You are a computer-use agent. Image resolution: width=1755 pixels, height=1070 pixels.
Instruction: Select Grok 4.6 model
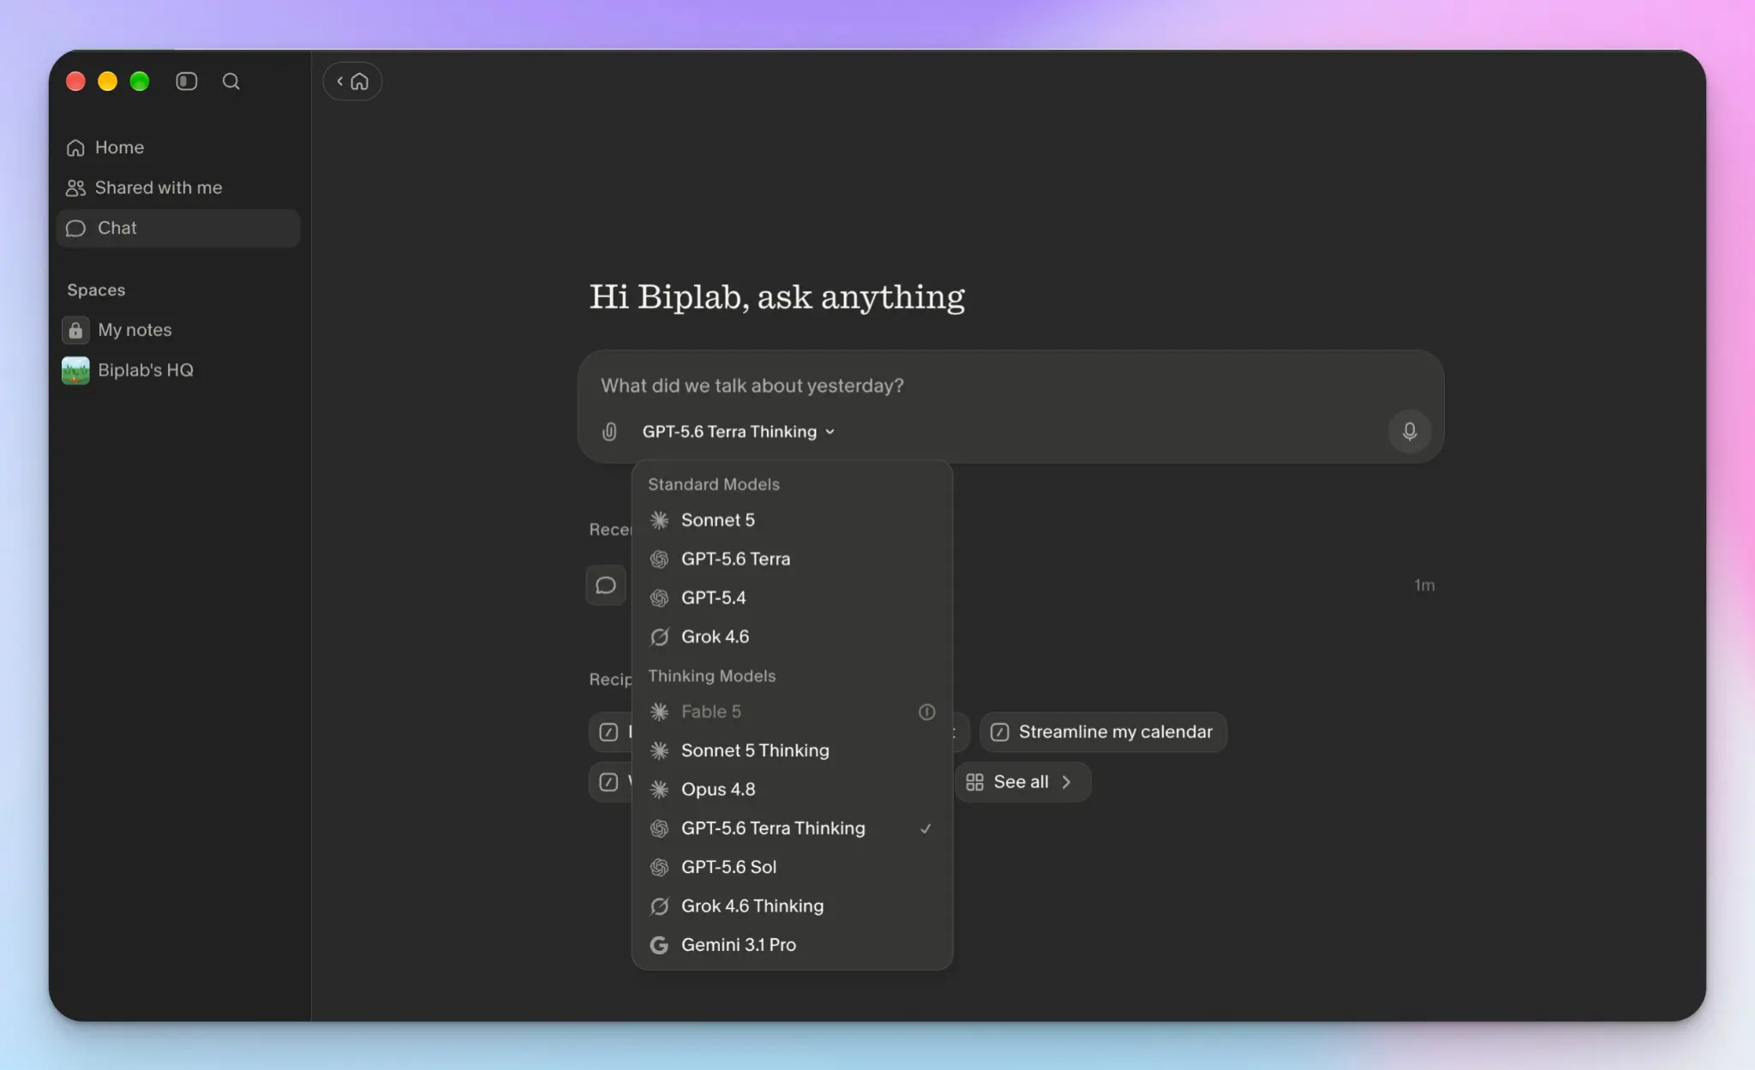pyautogui.click(x=792, y=637)
